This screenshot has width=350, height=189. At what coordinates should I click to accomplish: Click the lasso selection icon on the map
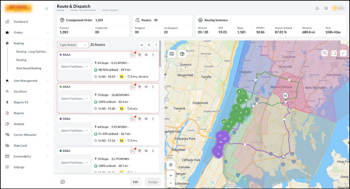tap(334, 53)
